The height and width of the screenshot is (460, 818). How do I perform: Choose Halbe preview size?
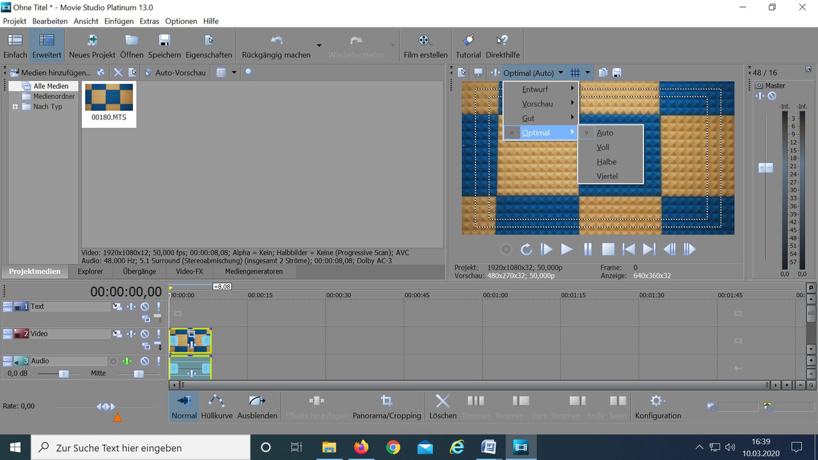click(x=610, y=162)
